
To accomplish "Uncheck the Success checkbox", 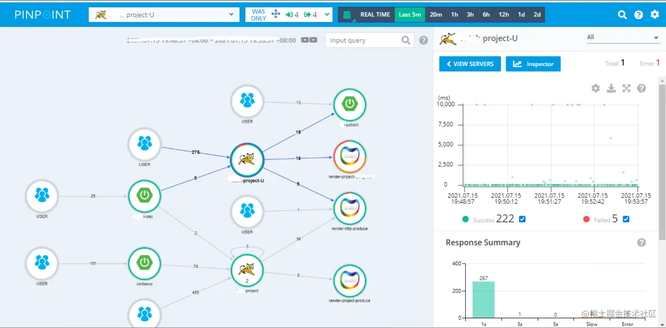I will tap(522, 219).
